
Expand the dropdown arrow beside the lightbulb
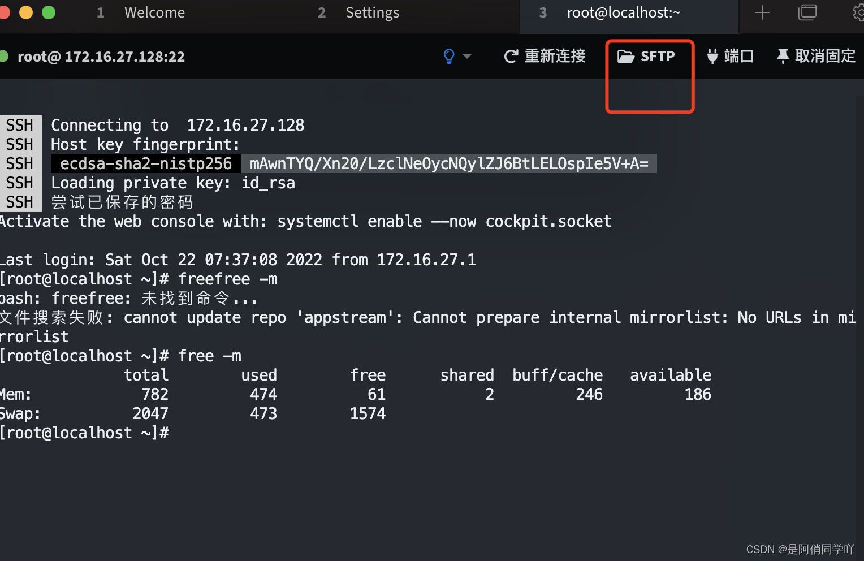click(x=467, y=57)
